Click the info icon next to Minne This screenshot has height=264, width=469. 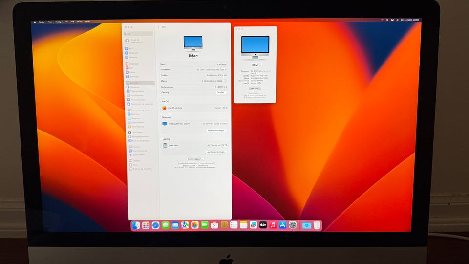225,81
